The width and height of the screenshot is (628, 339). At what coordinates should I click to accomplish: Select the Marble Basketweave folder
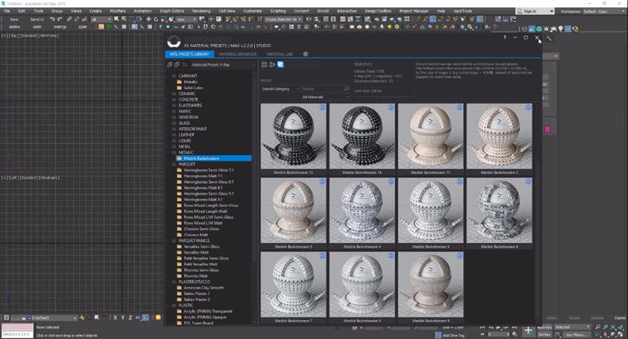point(213,159)
